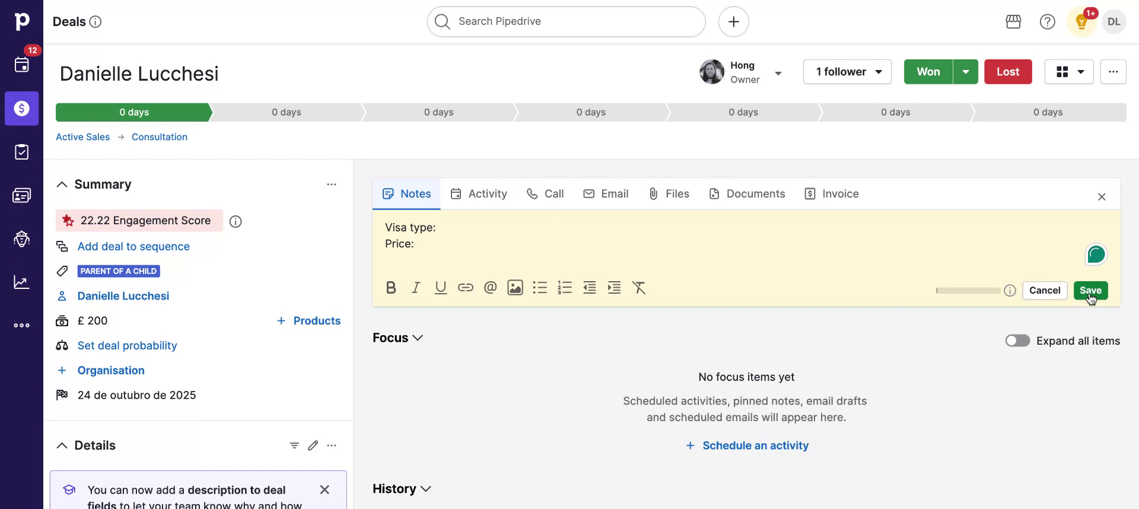The image size is (1139, 509).
Task: Click the note length progress bar
Action: (968, 291)
